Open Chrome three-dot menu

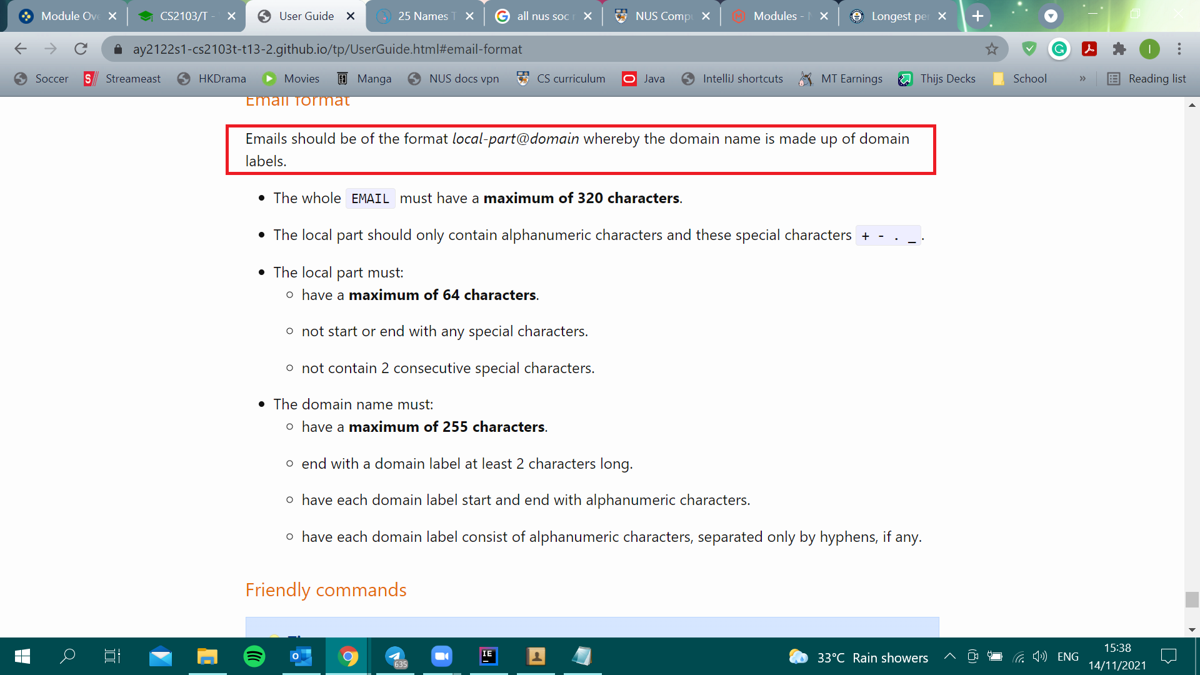point(1179,49)
